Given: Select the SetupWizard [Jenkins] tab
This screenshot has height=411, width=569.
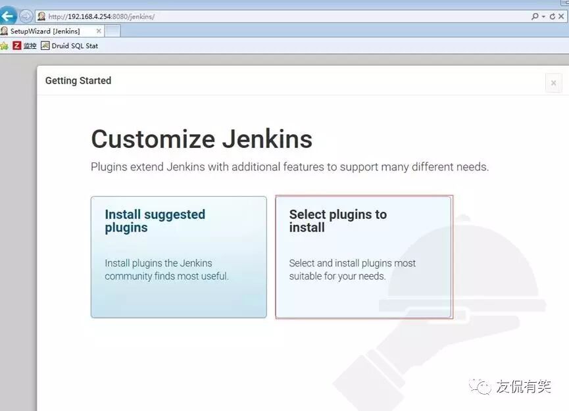Looking at the screenshot, I should [52, 31].
